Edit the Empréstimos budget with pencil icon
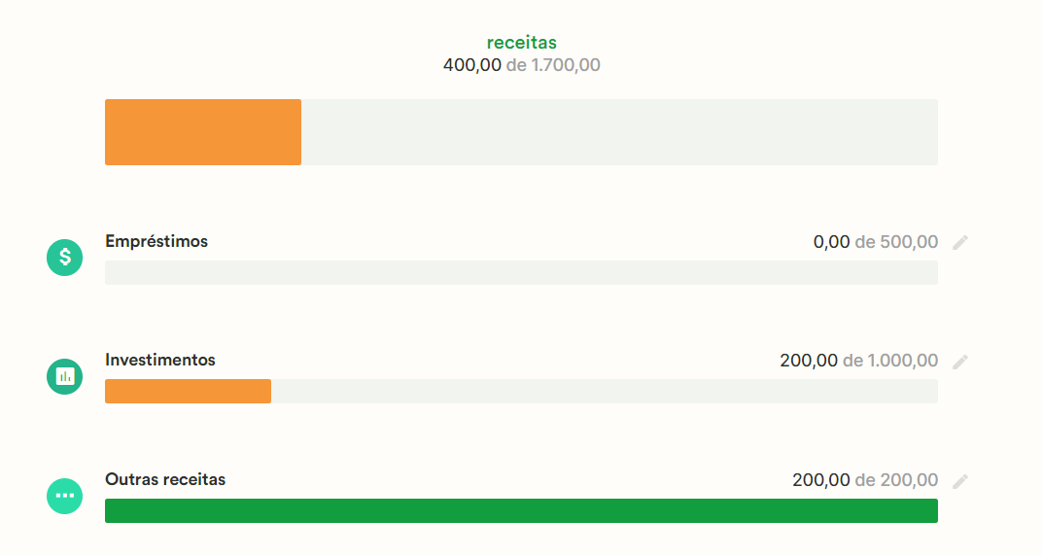 pos(960,242)
